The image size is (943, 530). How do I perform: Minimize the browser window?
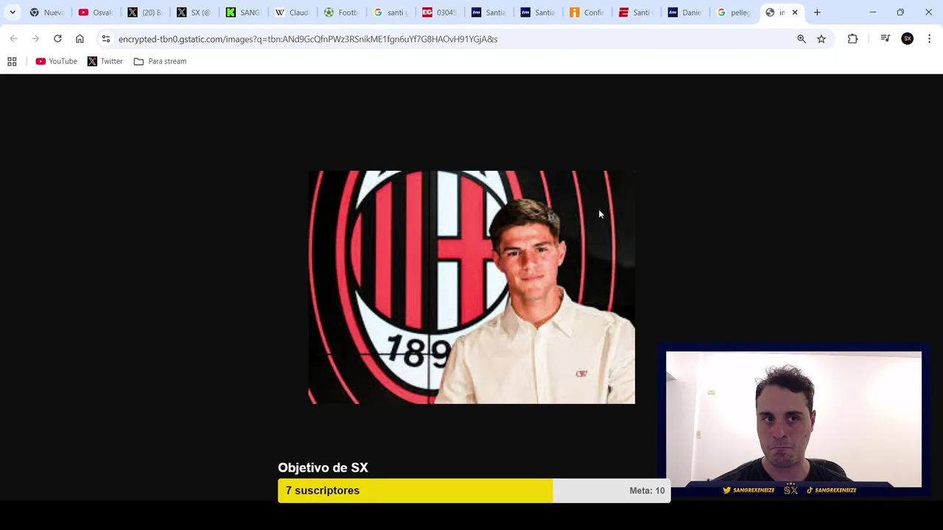pos(873,13)
